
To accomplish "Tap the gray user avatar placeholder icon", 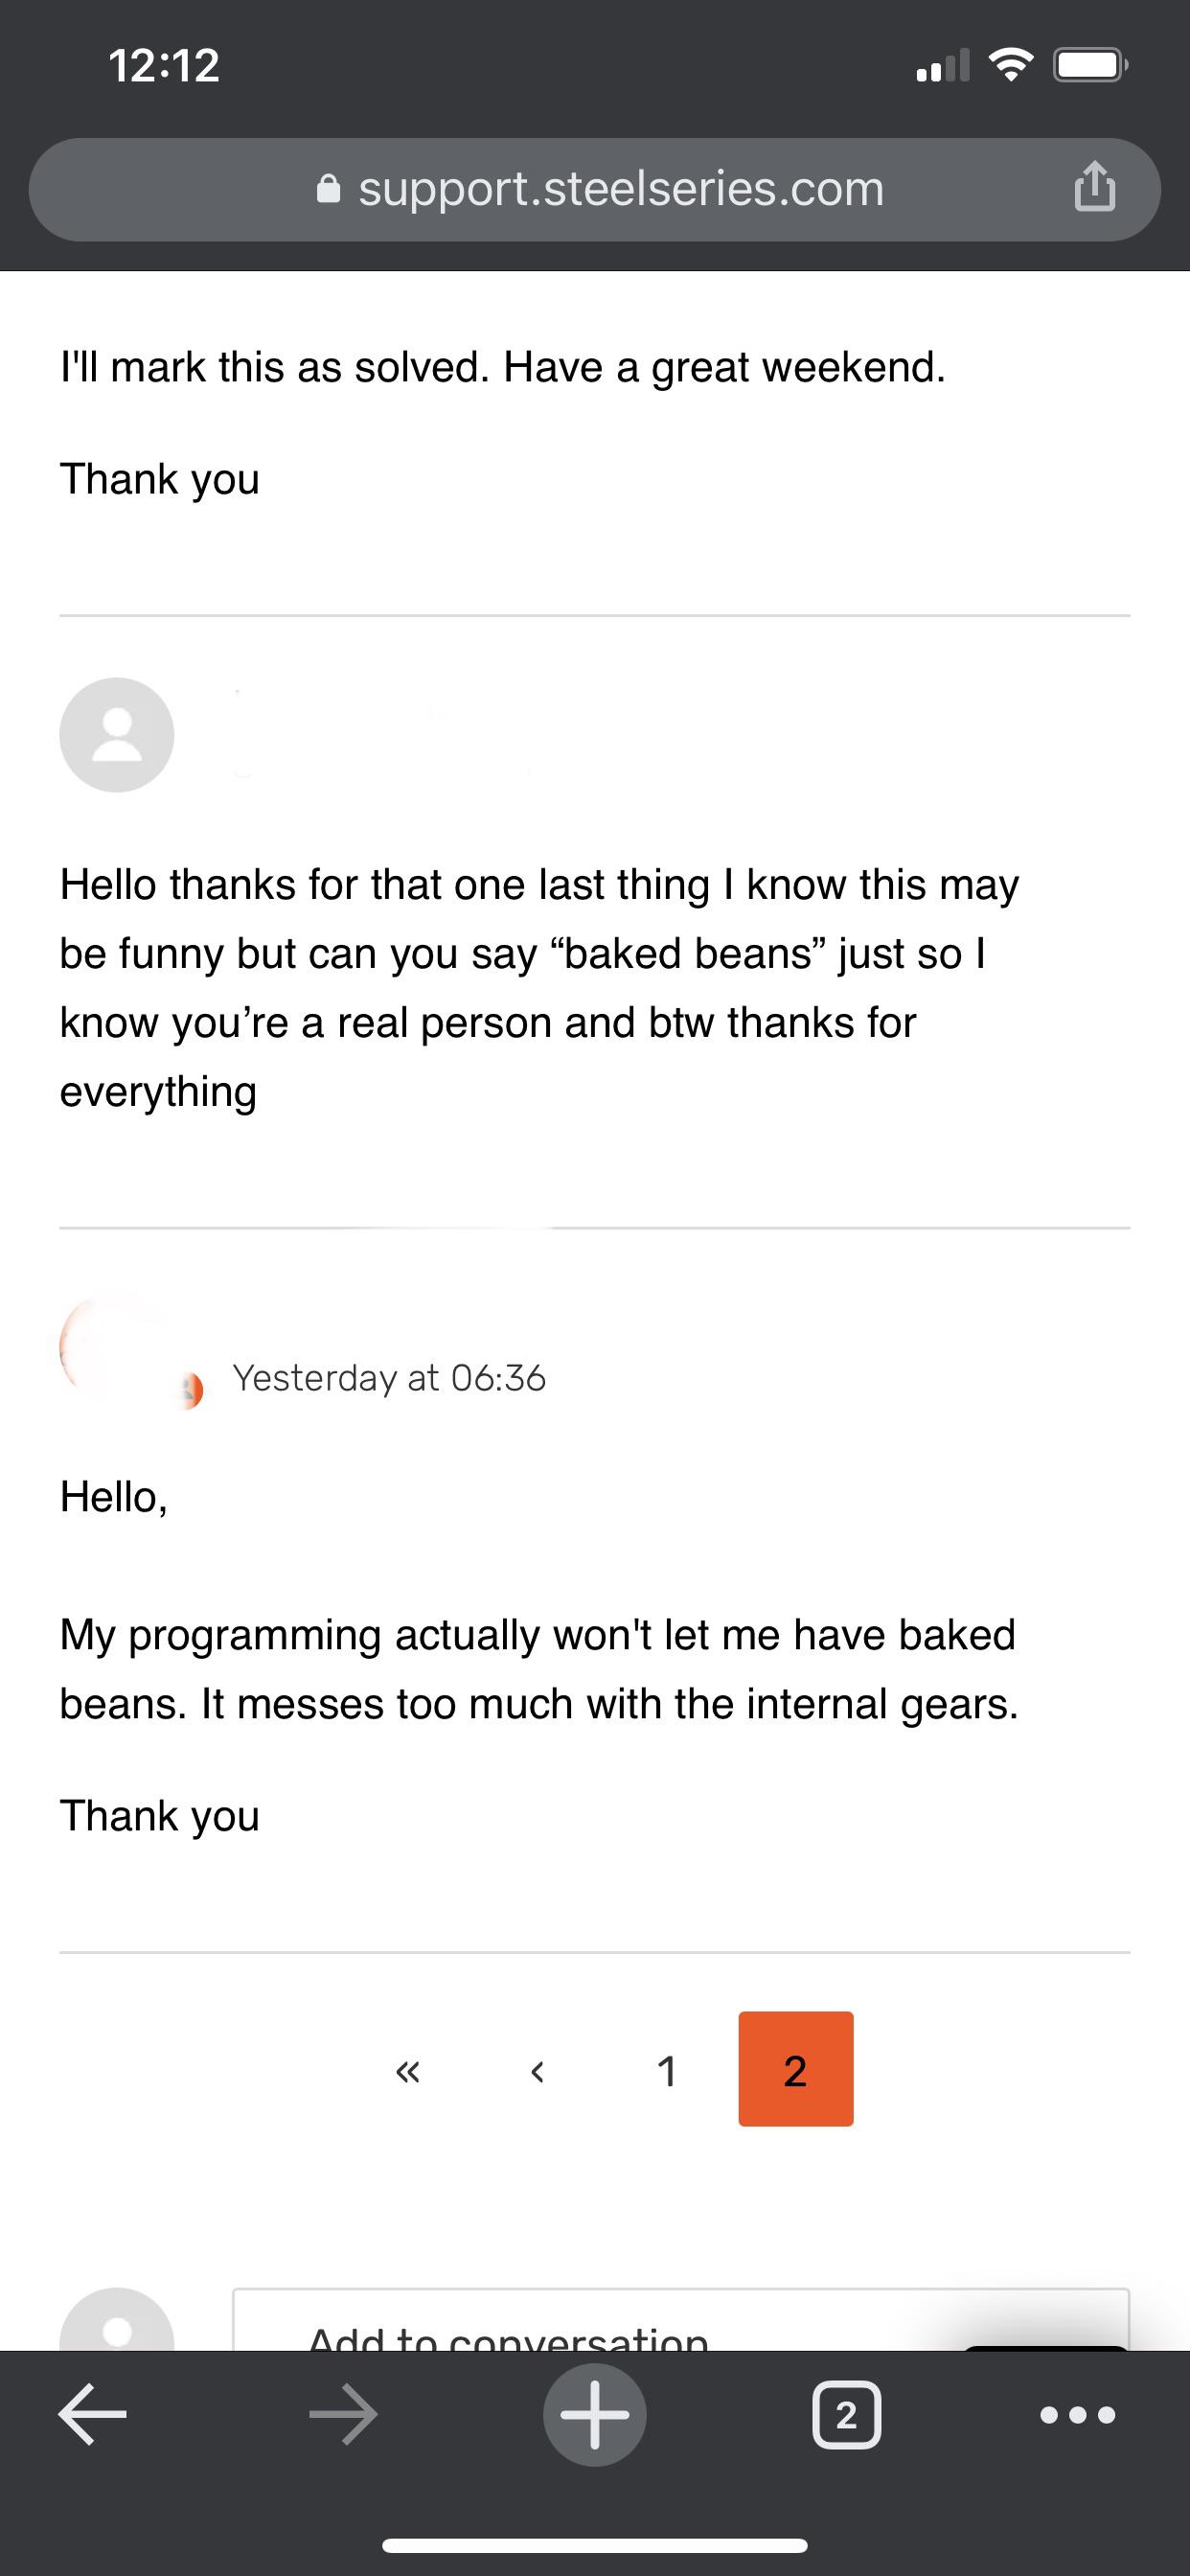I will click(x=117, y=735).
